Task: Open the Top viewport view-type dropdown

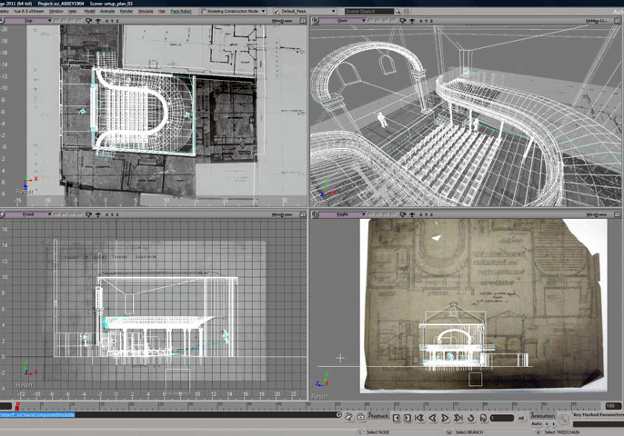Action: (29, 21)
